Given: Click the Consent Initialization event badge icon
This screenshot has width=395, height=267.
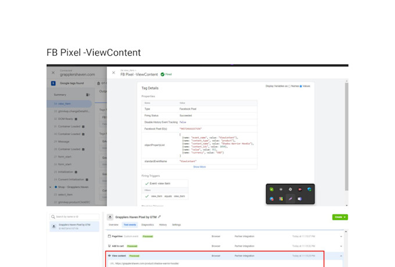Looking at the screenshot, I should pyautogui.click(x=87, y=180).
